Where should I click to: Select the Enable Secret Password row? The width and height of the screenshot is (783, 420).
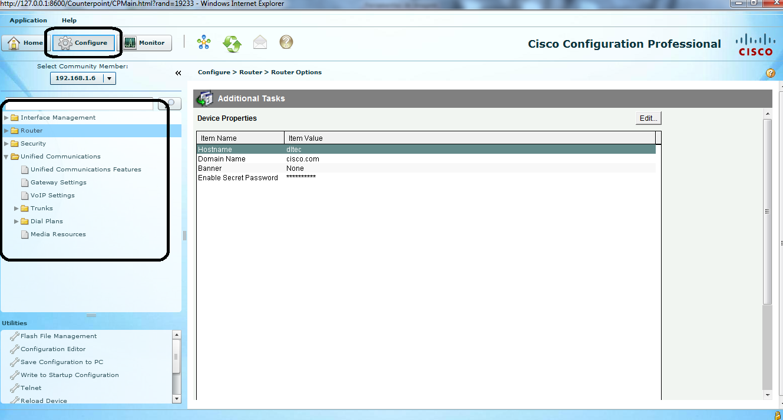426,178
